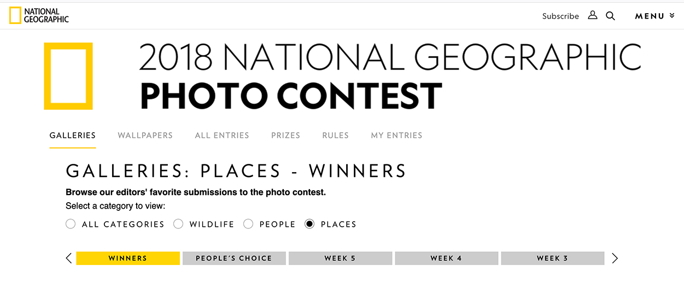Open search with the magnifying glass icon
The image size is (684, 283).
(611, 16)
